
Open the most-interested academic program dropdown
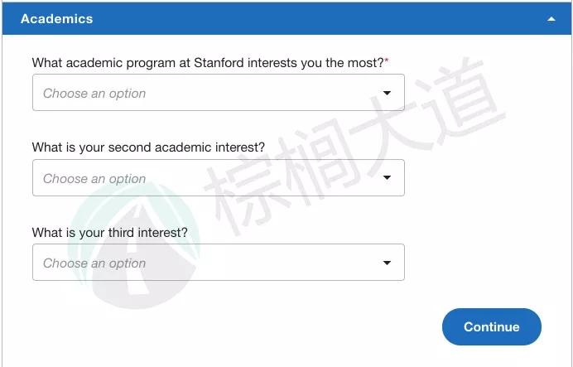218,93
